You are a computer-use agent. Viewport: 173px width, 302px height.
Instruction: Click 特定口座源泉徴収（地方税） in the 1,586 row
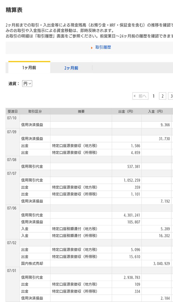click(x=75, y=145)
